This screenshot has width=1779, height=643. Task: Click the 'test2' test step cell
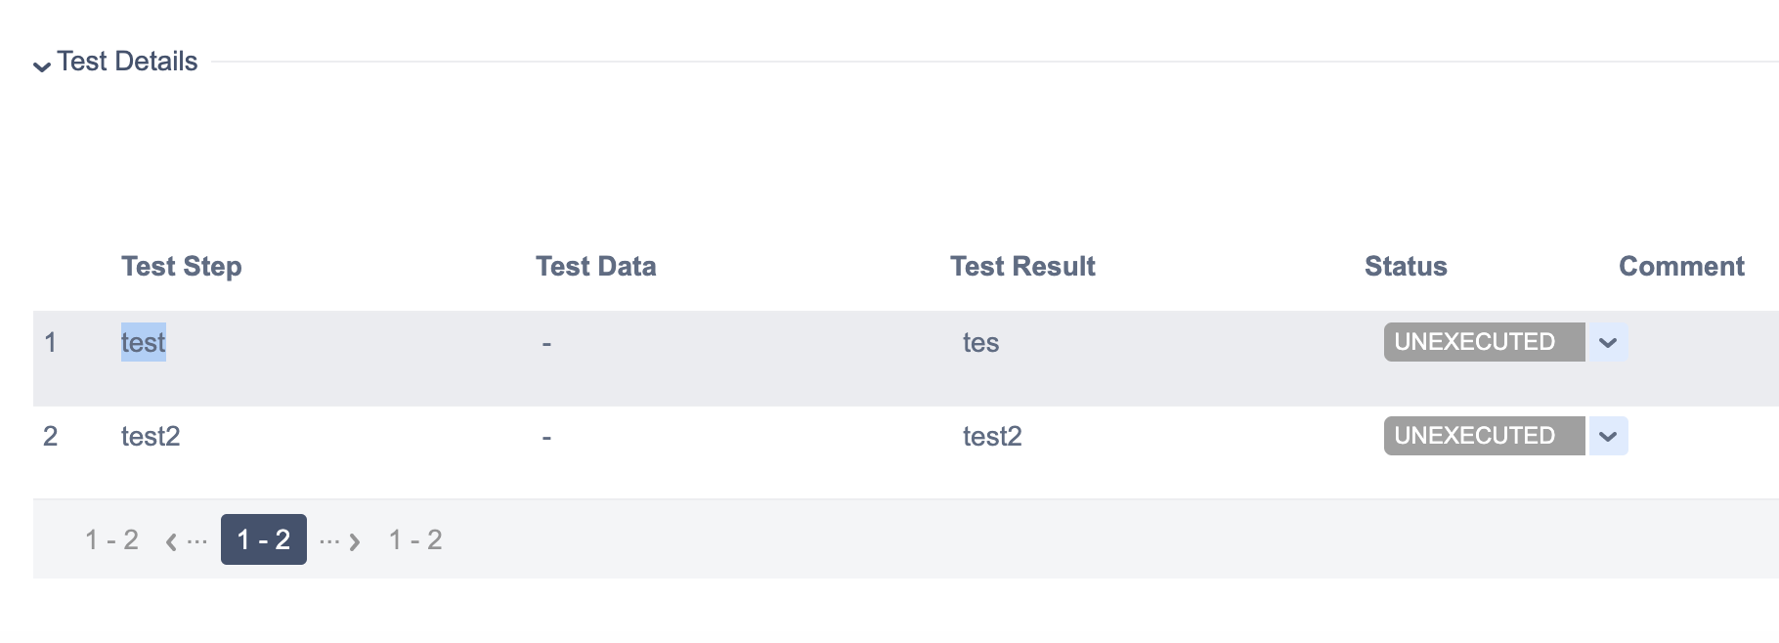tap(151, 436)
